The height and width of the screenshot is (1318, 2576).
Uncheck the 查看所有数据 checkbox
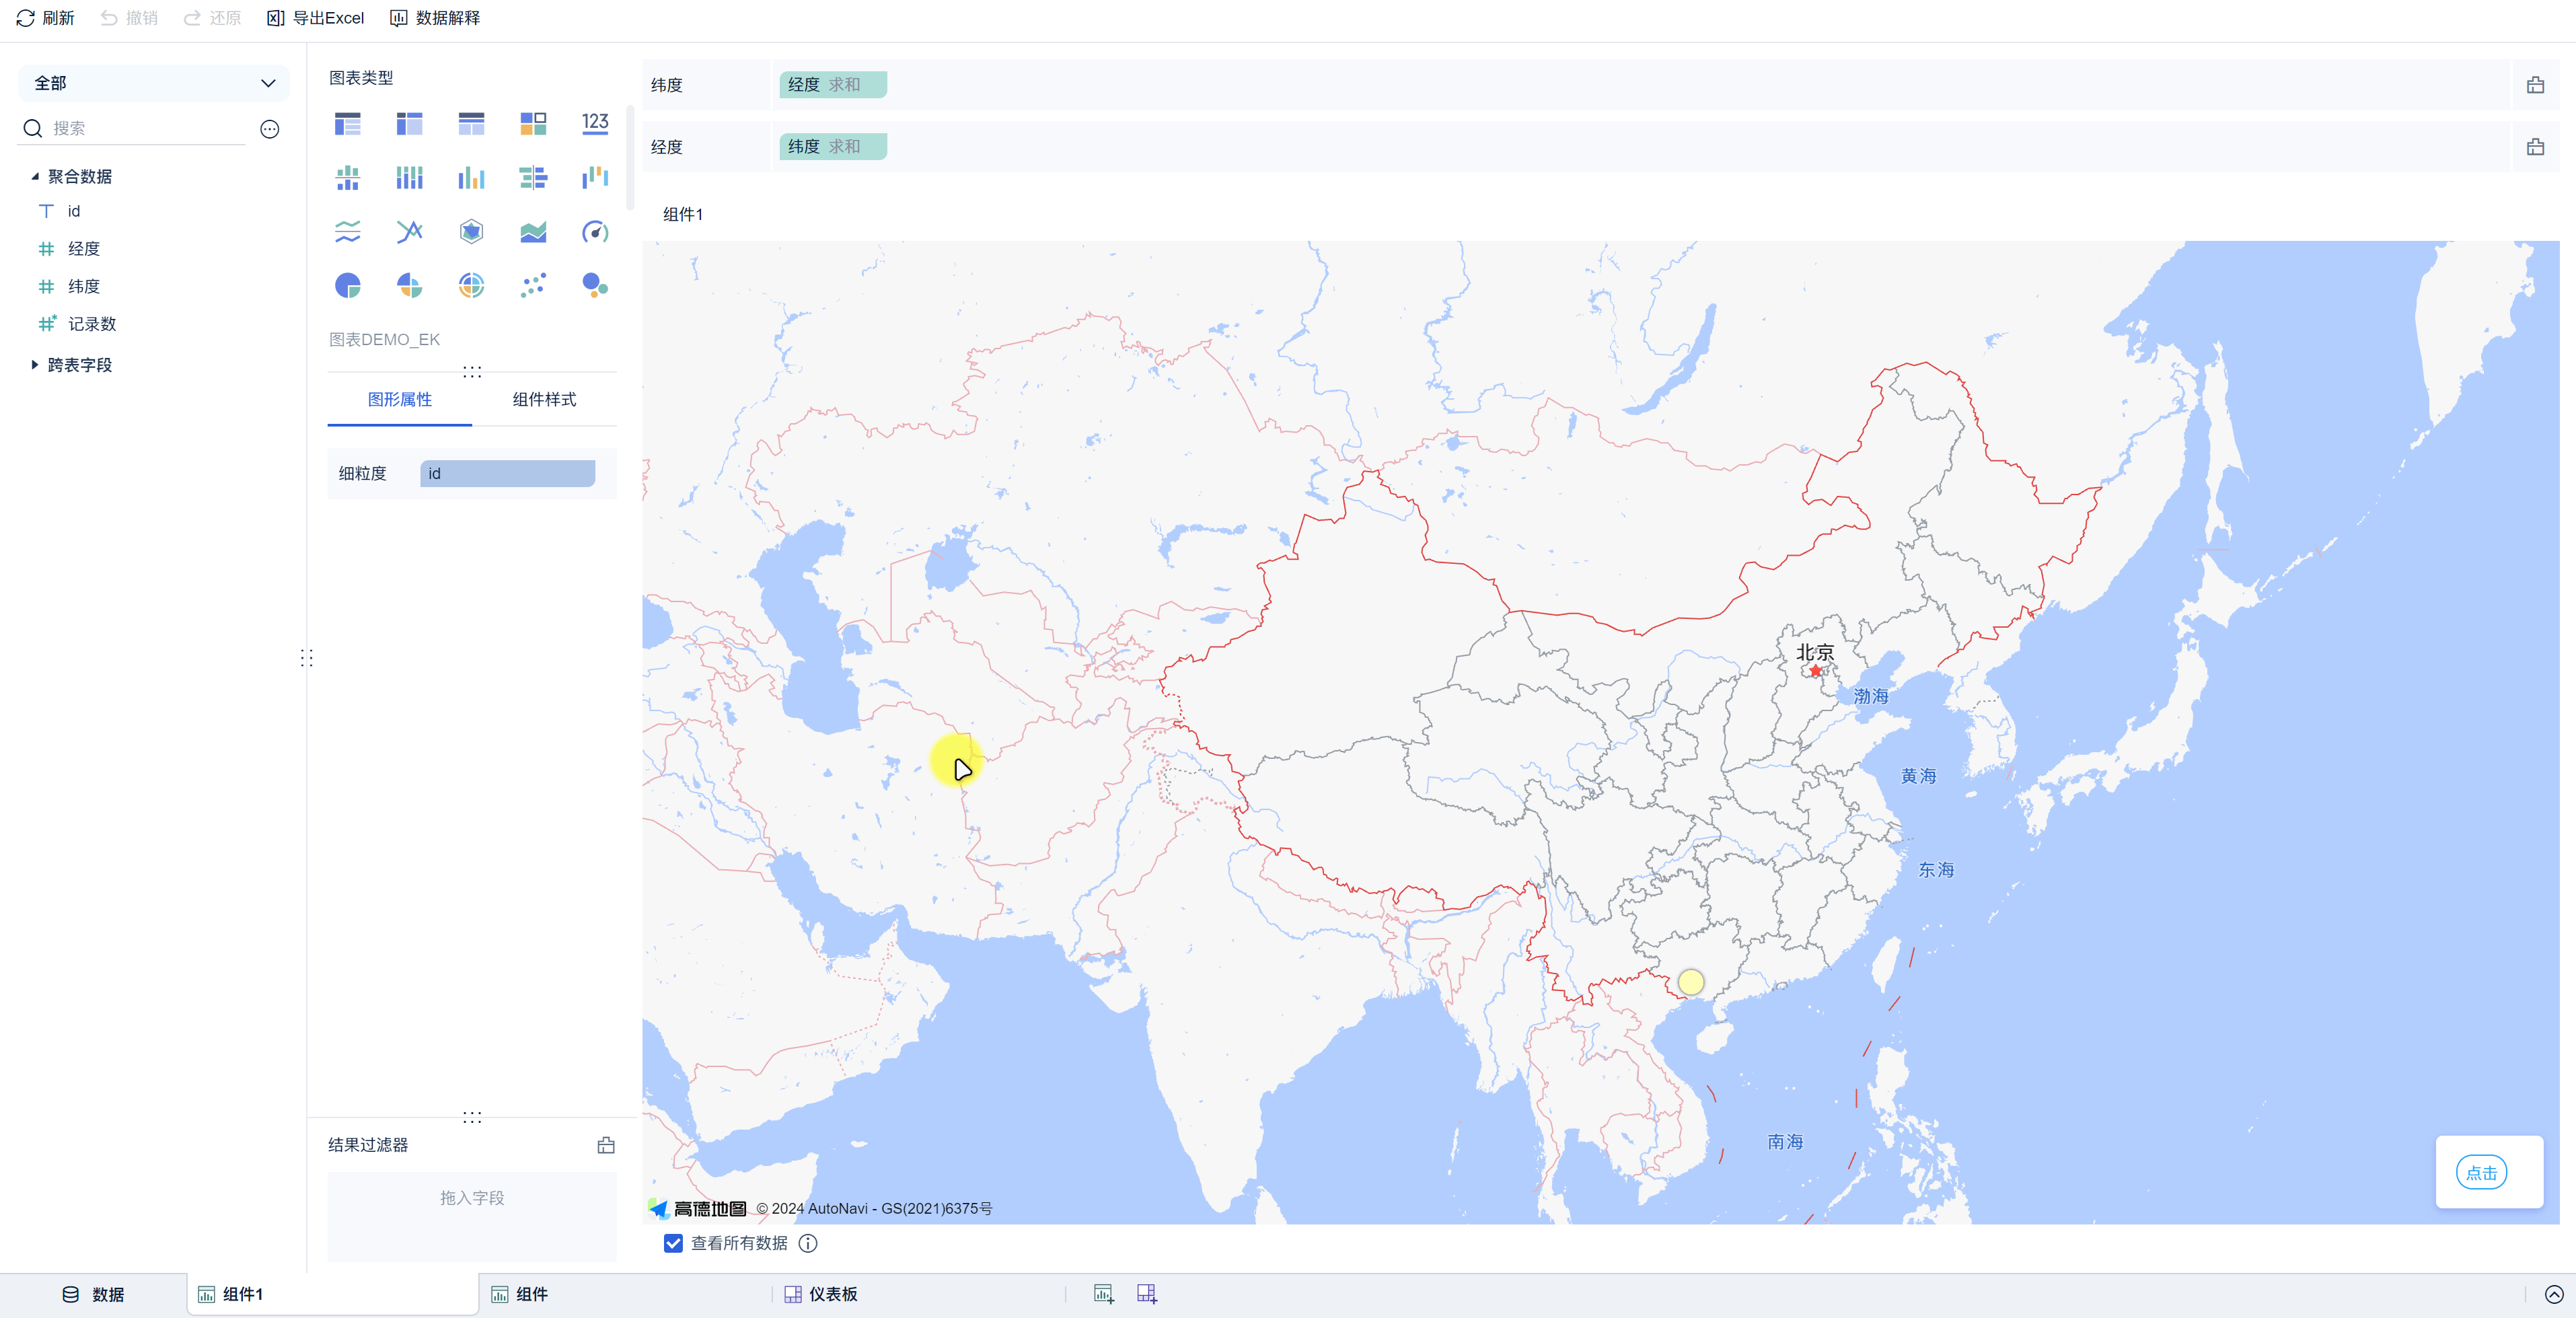[x=673, y=1243]
